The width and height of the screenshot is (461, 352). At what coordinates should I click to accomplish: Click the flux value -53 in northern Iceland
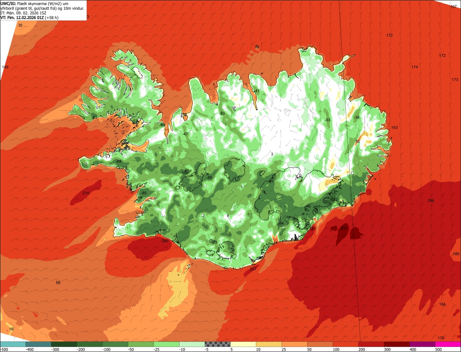222,113
